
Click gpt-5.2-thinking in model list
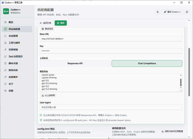[49, 89]
